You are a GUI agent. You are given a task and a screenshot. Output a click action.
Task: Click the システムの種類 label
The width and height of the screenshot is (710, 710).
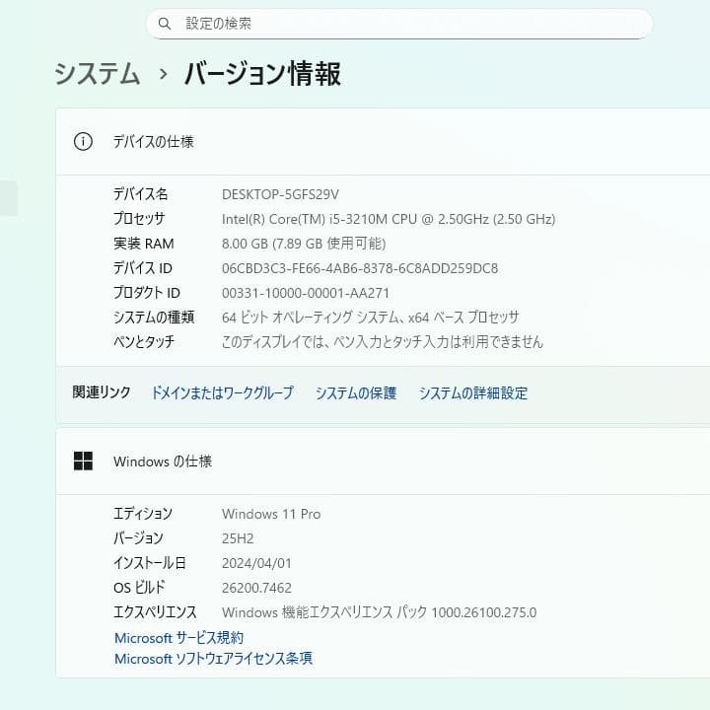point(154,317)
